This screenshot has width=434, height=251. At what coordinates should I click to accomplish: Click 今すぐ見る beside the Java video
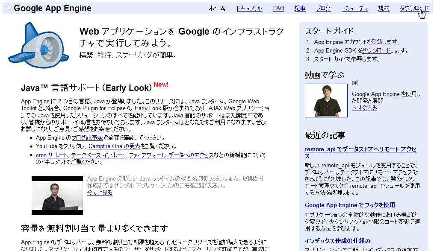click(x=100, y=193)
